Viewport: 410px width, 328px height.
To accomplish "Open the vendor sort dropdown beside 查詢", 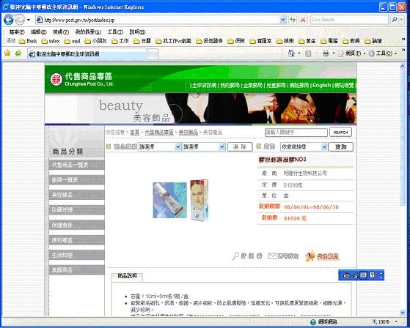I will [x=304, y=146].
